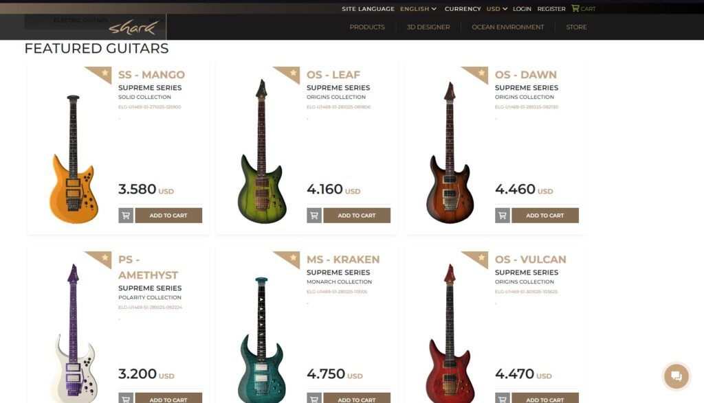This screenshot has height=403, width=704.
Task: Click the Register link
Action: click(x=551, y=8)
